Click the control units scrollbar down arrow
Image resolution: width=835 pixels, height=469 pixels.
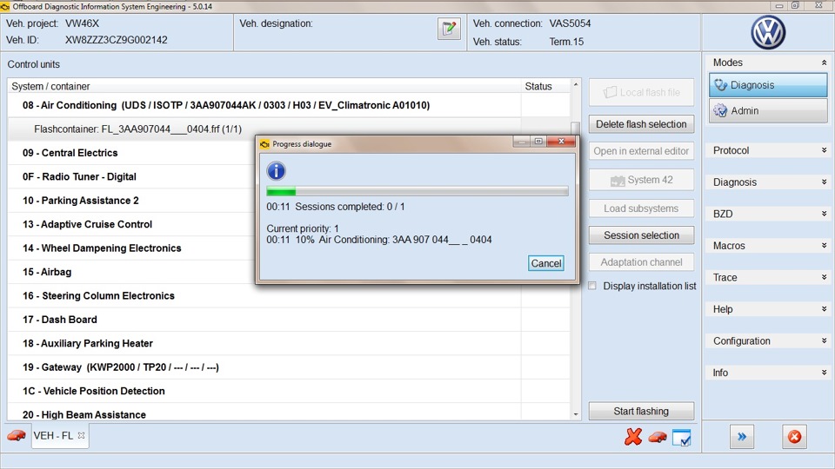pos(575,414)
